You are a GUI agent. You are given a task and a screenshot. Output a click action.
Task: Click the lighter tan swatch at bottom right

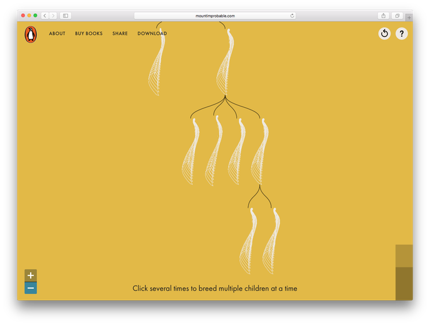(404, 255)
